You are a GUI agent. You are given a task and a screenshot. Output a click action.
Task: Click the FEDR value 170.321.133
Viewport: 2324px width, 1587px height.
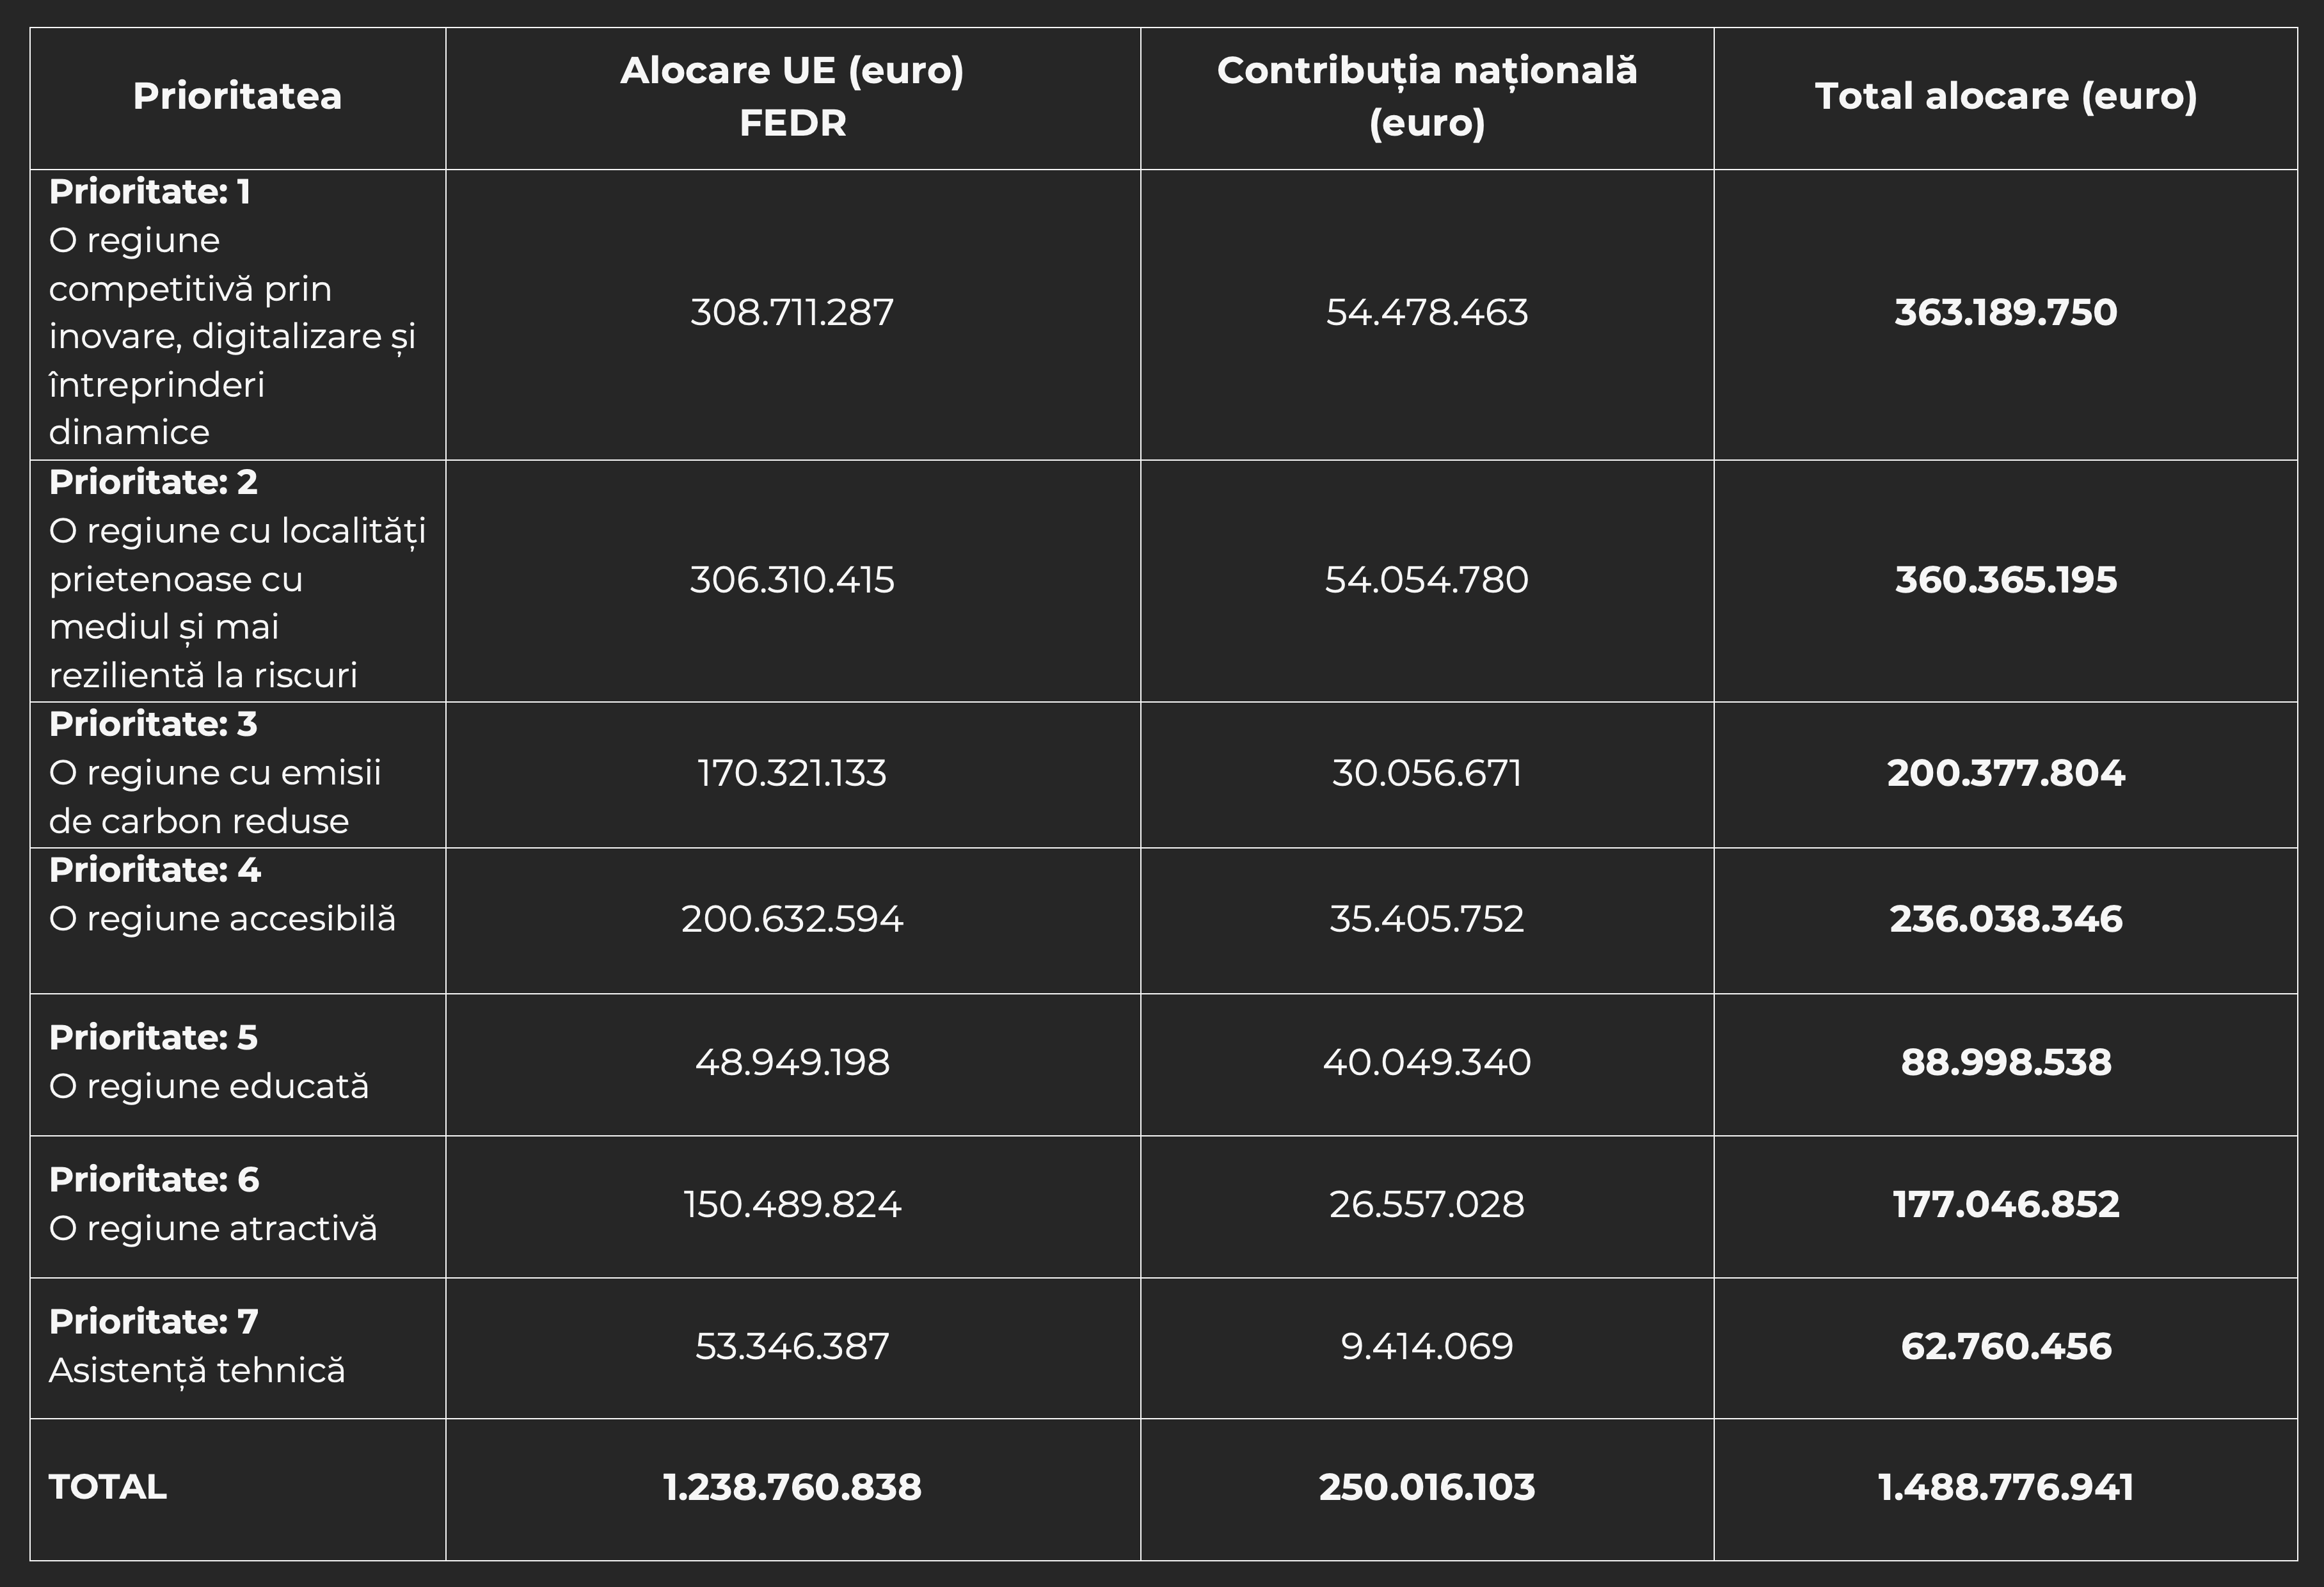pos(792,774)
